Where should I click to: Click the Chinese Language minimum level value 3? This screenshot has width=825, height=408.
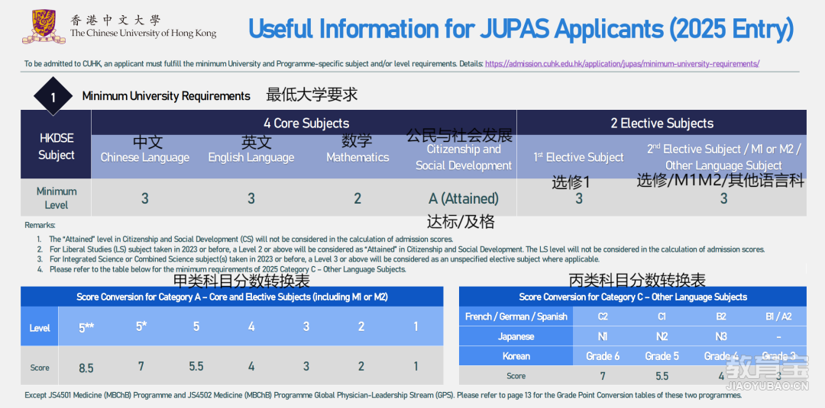click(x=144, y=198)
